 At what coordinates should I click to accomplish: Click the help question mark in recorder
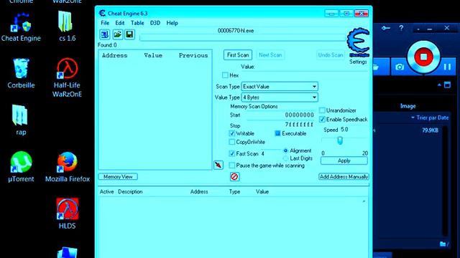coord(401,28)
